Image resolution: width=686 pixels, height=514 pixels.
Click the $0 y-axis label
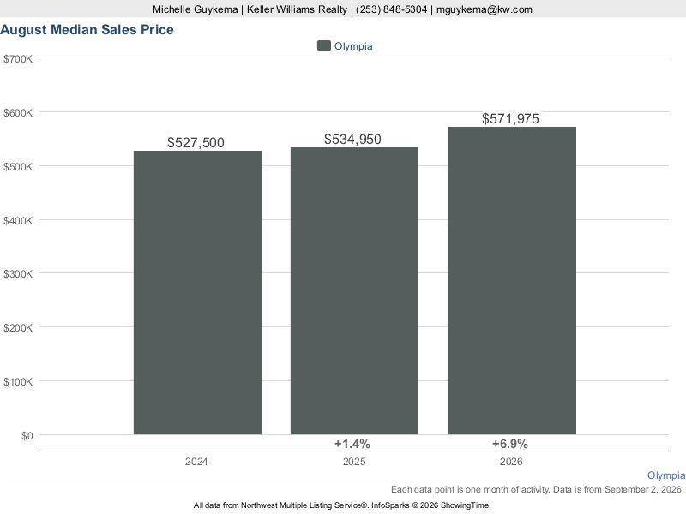tap(27, 436)
